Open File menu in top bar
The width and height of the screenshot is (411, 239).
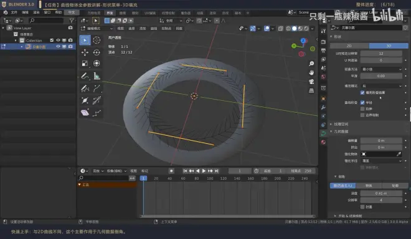[14, 12]
